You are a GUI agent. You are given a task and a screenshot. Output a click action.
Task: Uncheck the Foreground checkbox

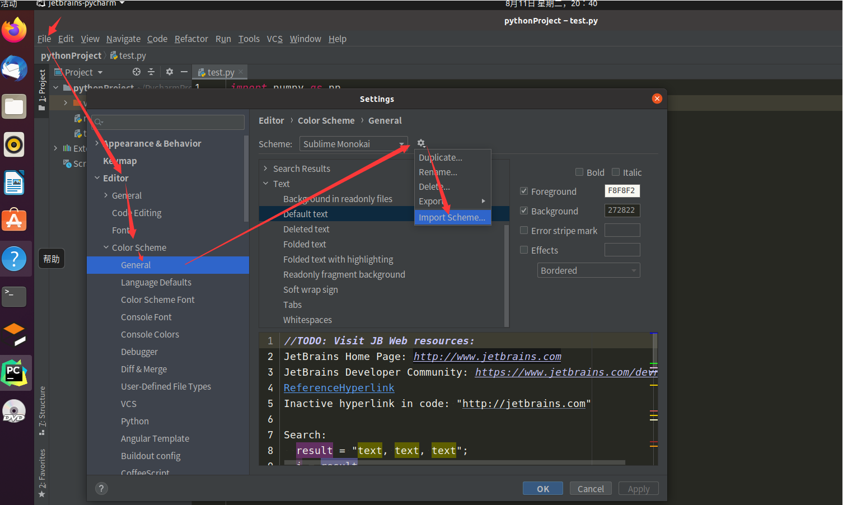524,191
